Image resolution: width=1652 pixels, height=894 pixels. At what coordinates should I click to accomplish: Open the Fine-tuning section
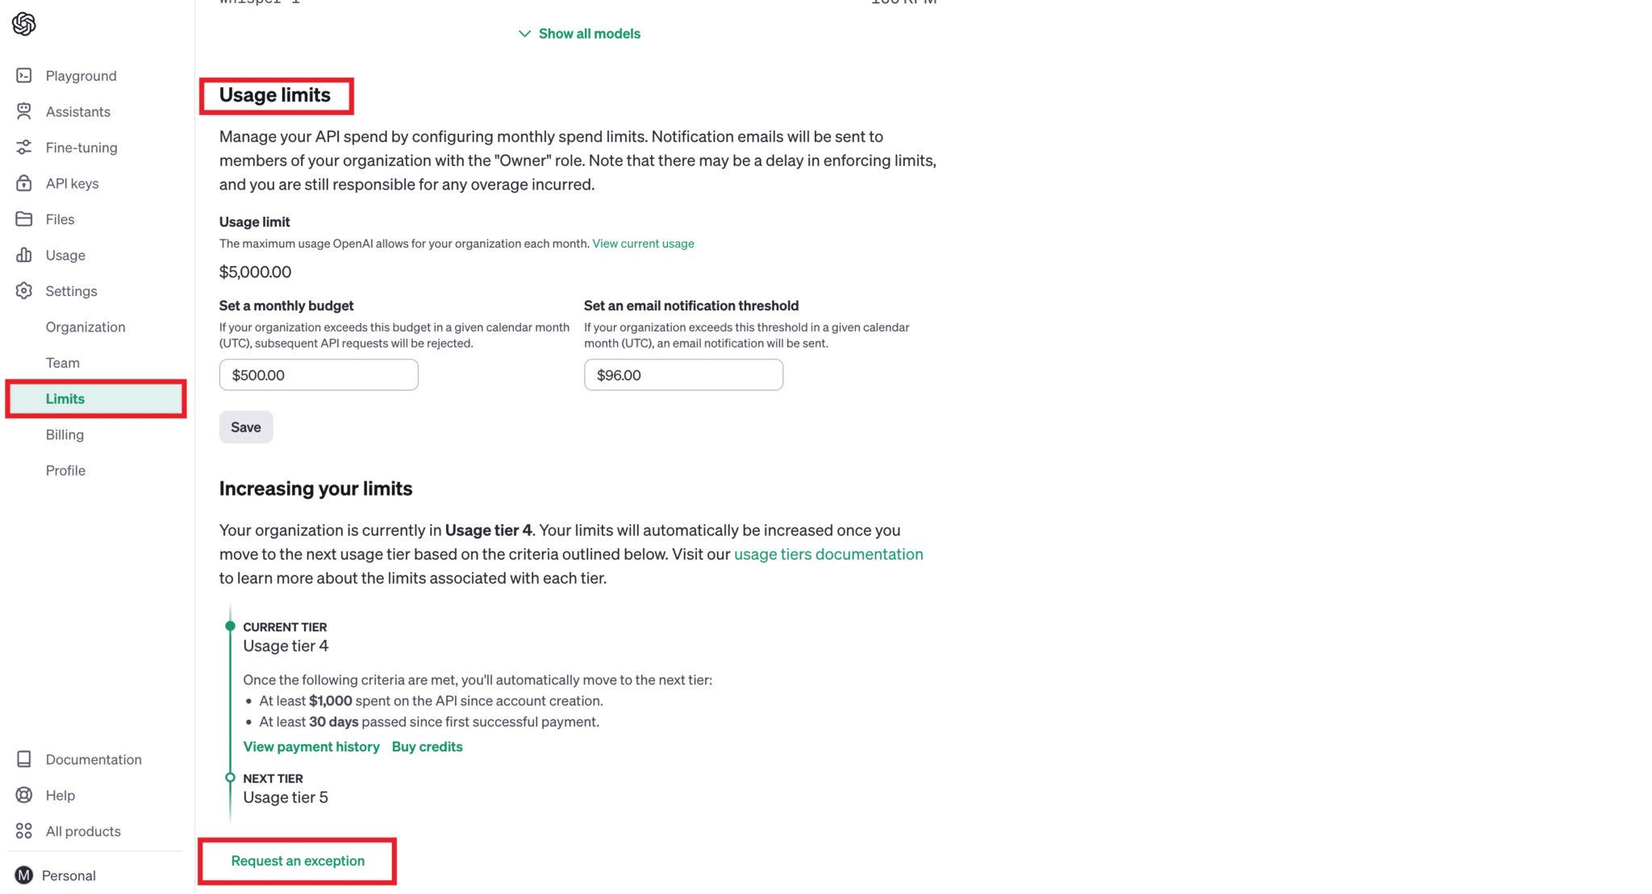(81, 148)
